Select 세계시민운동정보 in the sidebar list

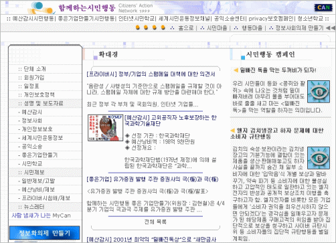click(42, 138)
